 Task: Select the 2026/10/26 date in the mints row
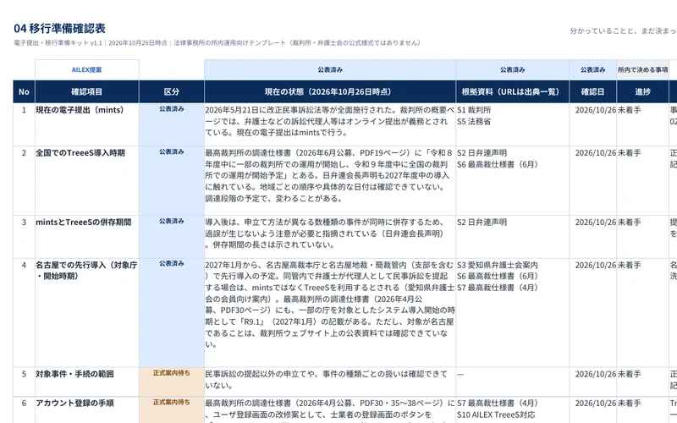coord(596,110)
